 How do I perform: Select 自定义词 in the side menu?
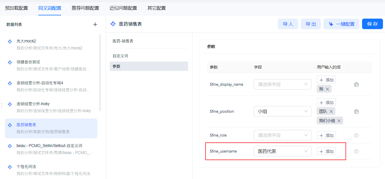(x=120, y=56)
